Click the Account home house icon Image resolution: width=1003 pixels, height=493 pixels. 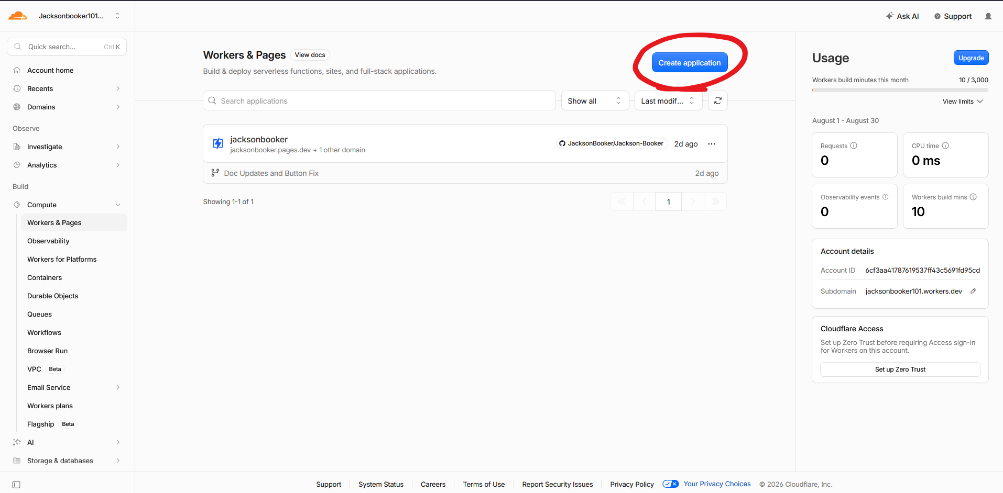[x=17, y=70]
